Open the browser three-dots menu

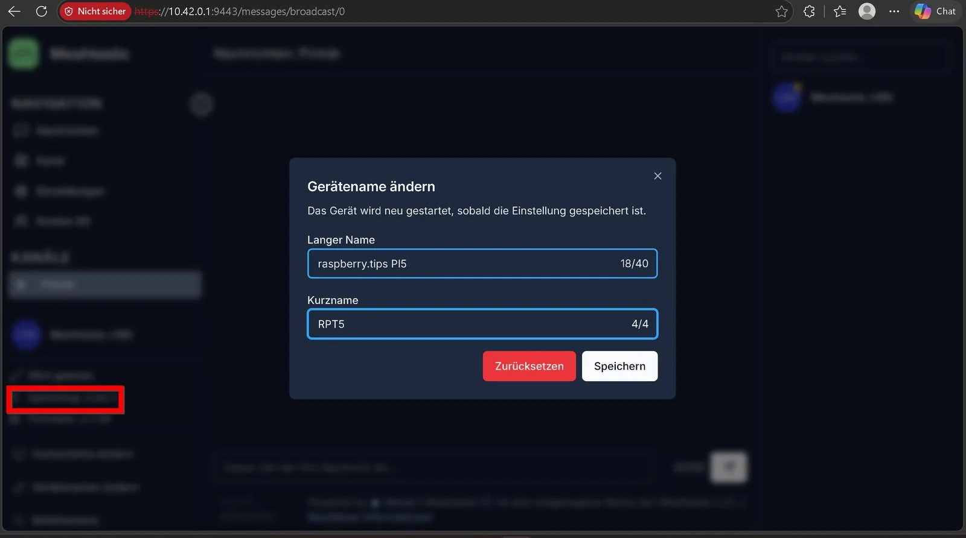pyautogui.click(x=894, y=11)
